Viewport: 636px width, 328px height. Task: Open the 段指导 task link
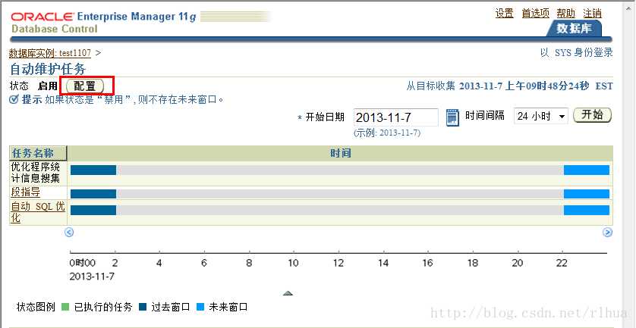click(26, 192)
